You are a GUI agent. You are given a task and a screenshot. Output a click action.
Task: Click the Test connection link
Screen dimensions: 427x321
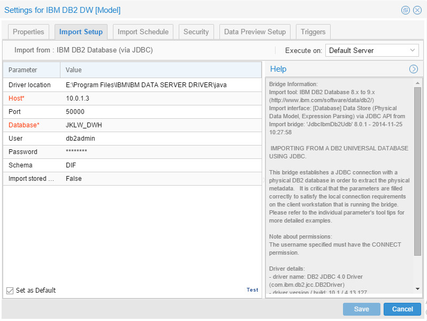252,290
